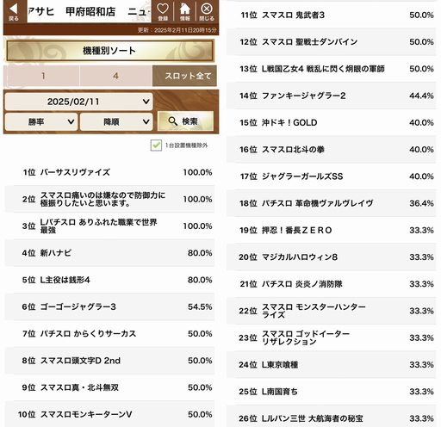
Task: Select 14位 ファンキージャグラー2 entry
Action: (332, 96)
